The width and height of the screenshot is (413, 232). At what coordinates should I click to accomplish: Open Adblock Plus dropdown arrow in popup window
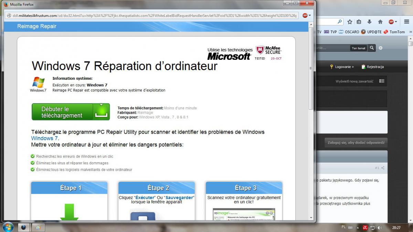pos(310,15)
